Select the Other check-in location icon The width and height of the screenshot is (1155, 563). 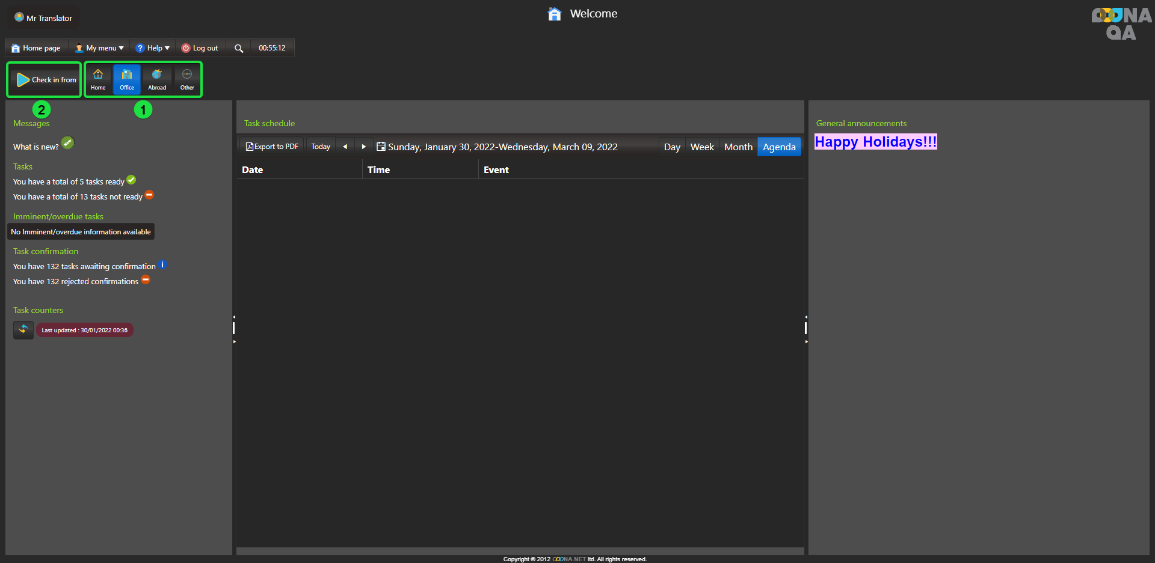click(187, 79)
